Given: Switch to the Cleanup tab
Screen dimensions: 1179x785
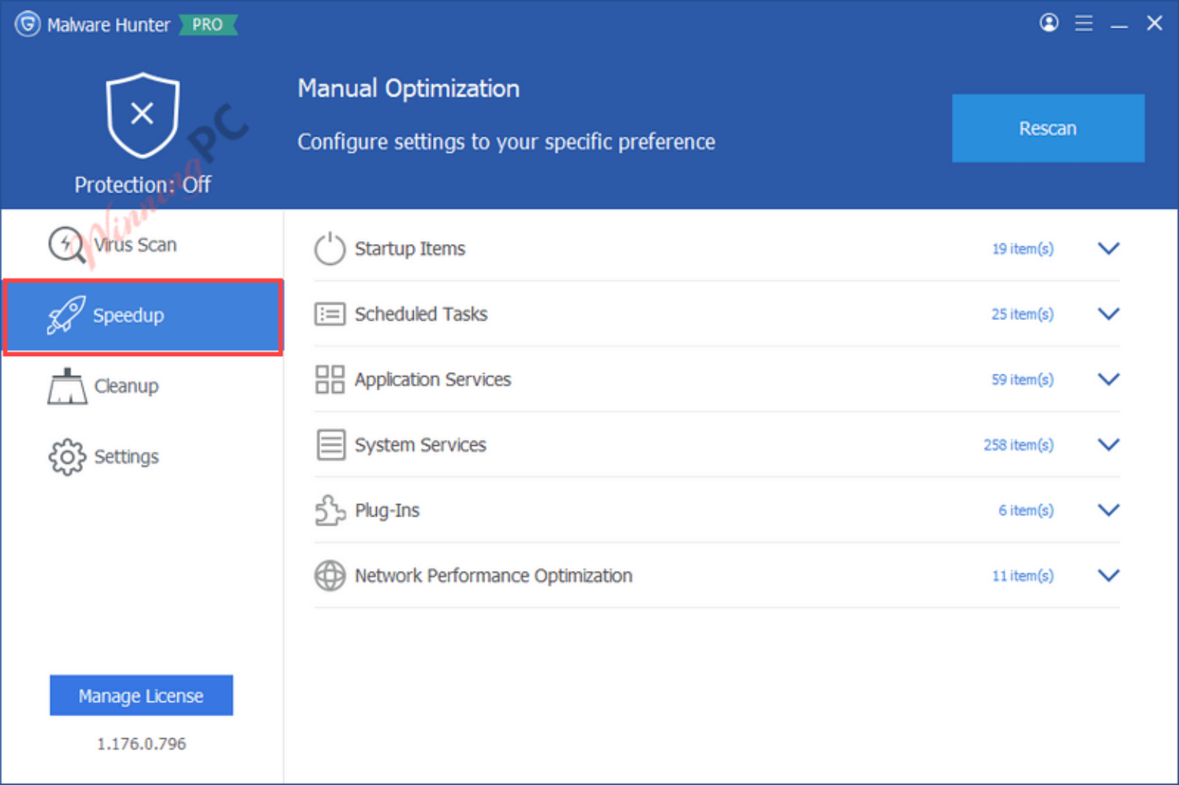Looking at the screenshot, I should 126,386.
